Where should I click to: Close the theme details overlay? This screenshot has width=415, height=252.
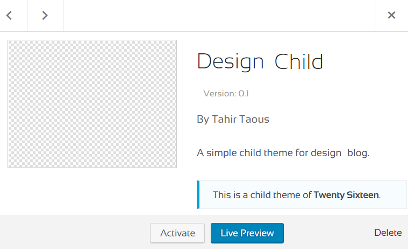pos(391,16)
